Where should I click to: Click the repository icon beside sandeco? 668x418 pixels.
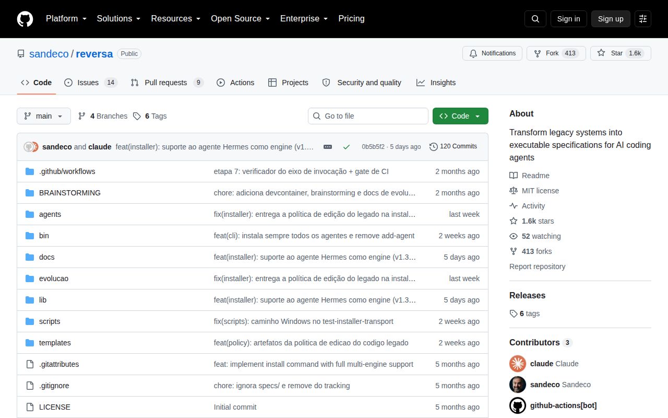[x=21, y=54]
